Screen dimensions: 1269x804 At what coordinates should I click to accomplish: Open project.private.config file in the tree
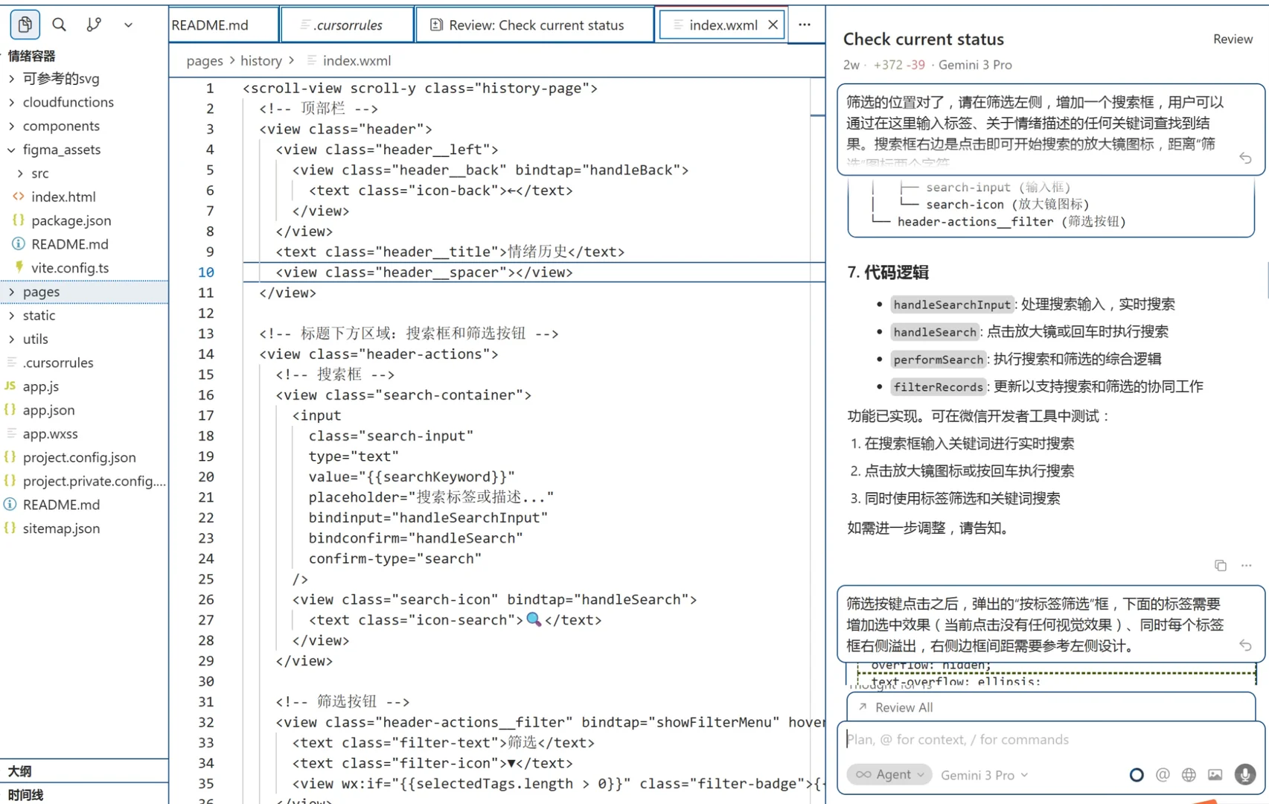coord(84,481)
